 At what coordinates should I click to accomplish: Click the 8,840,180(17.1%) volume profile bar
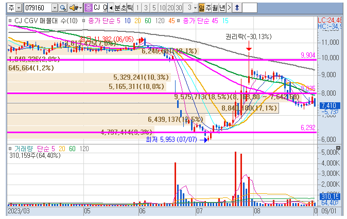[143, 108]
